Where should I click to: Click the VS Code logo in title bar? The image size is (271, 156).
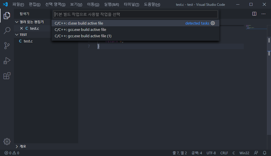pyautogui.click(x=5, y=4)
